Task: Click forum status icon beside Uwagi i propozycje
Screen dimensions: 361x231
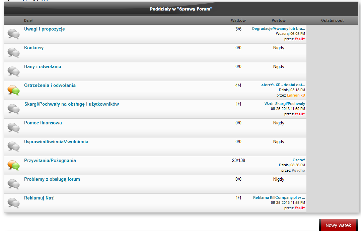Action: (x=14, y=34)
